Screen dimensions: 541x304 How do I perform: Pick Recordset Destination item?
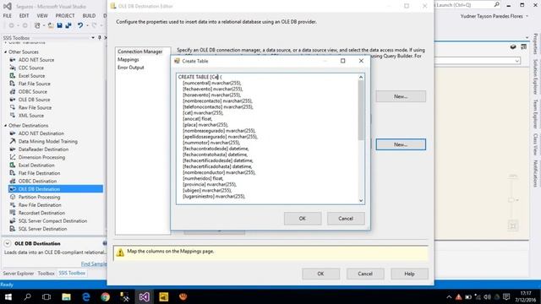[x=41, y=213]
